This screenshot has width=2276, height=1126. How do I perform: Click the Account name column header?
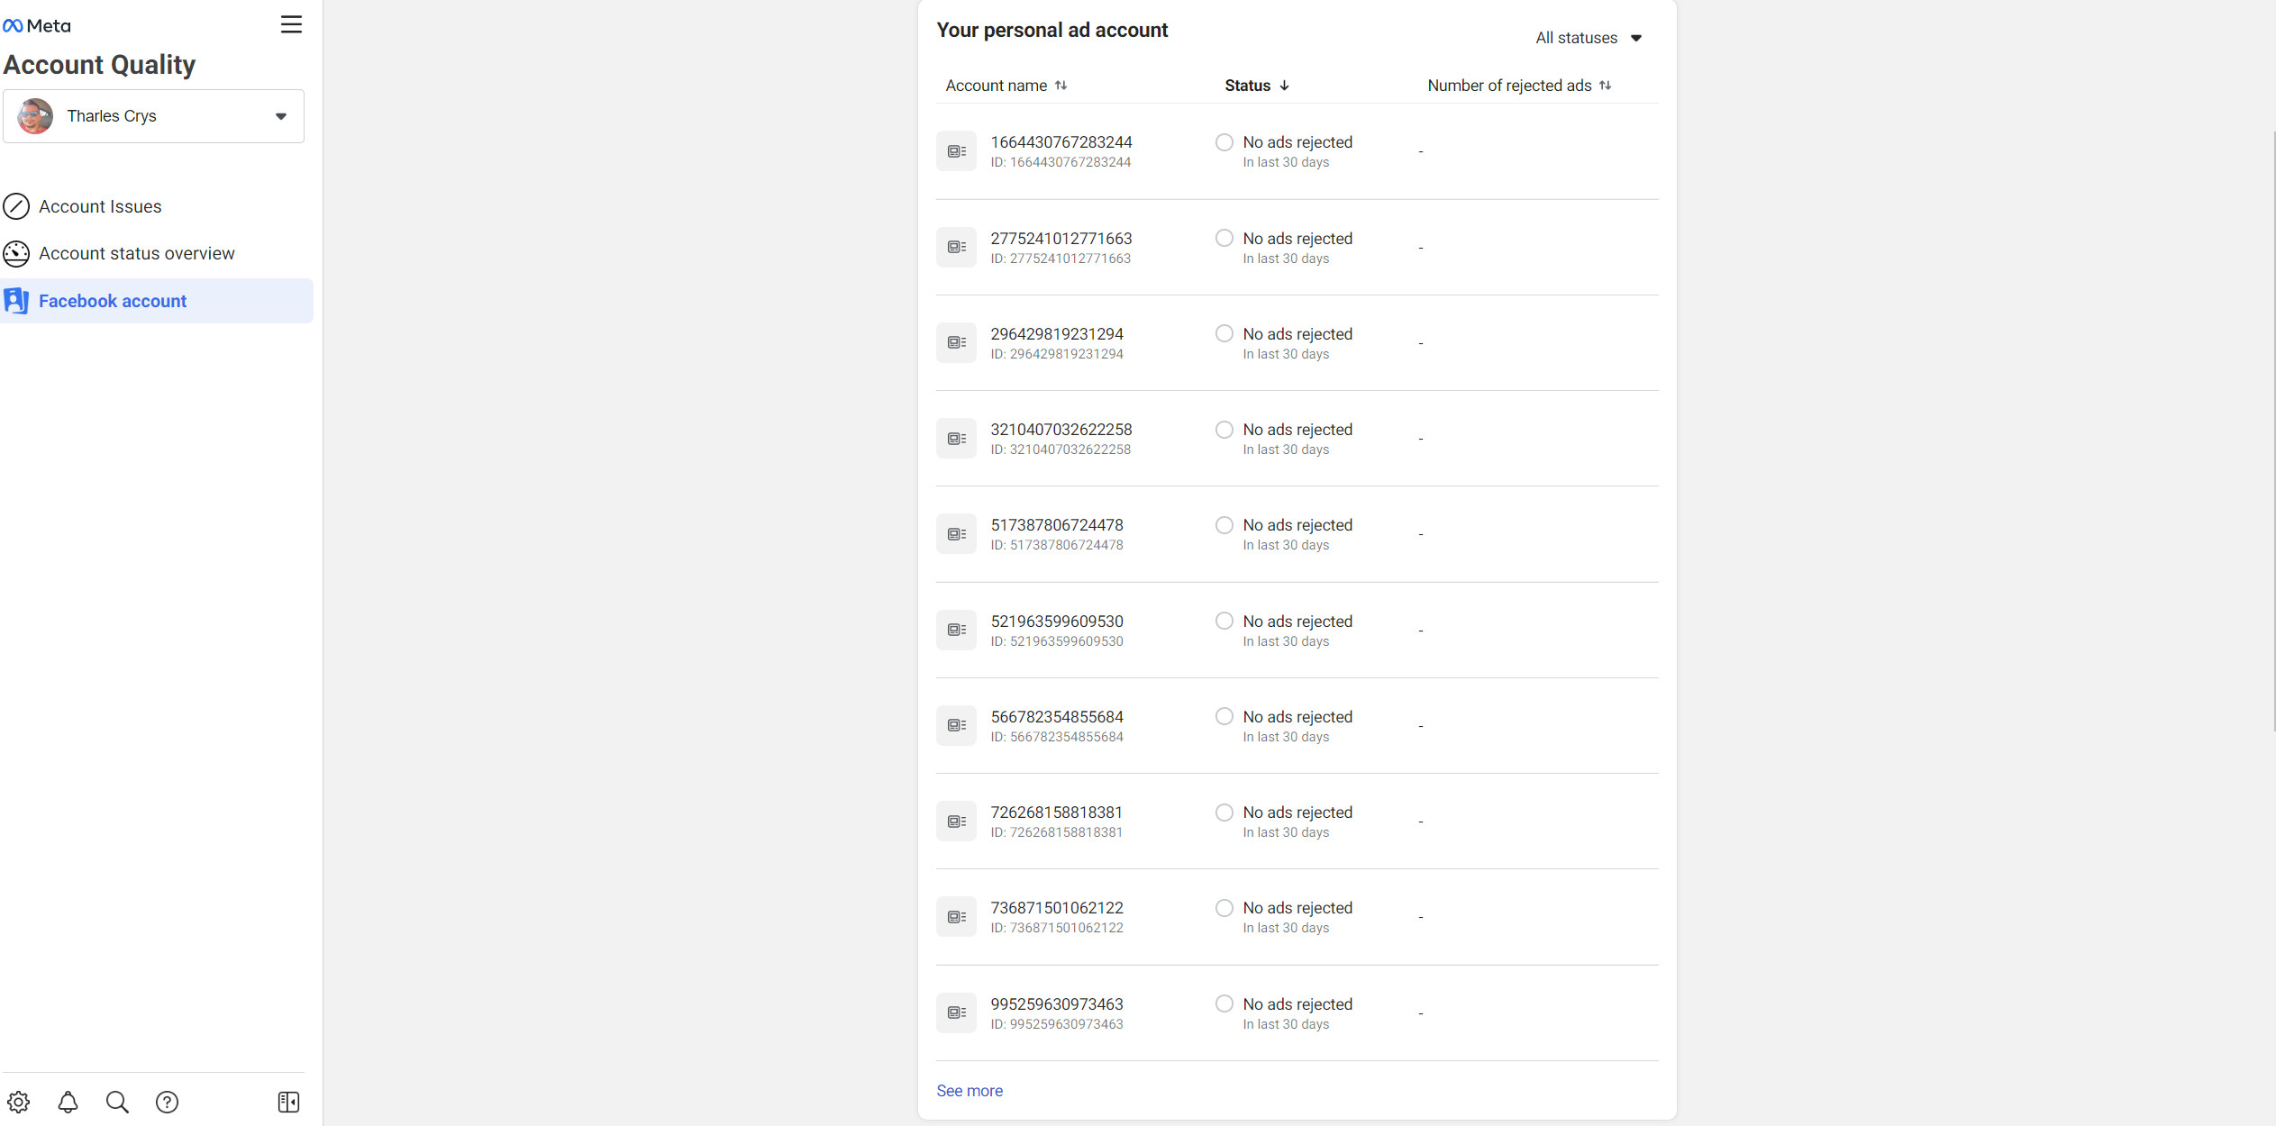(x=997, y=86)
